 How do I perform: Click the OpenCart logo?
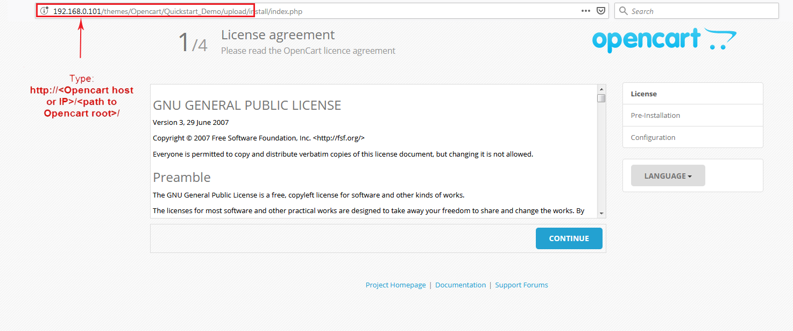point(664,40)
